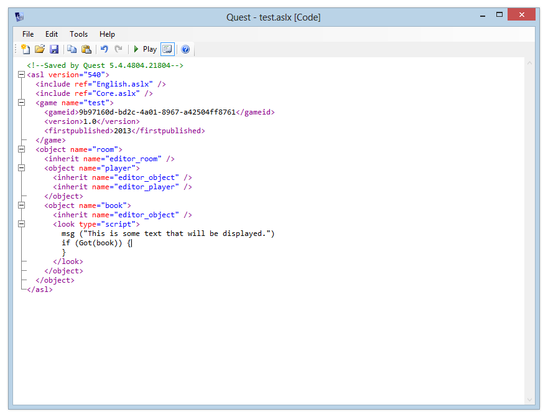
Task: Save the file with the floppy icon
Action: [x=54, y=49]
